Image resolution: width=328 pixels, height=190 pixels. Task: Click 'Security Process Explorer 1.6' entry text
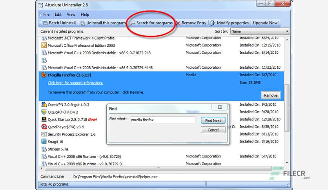[x=71, y=134]
